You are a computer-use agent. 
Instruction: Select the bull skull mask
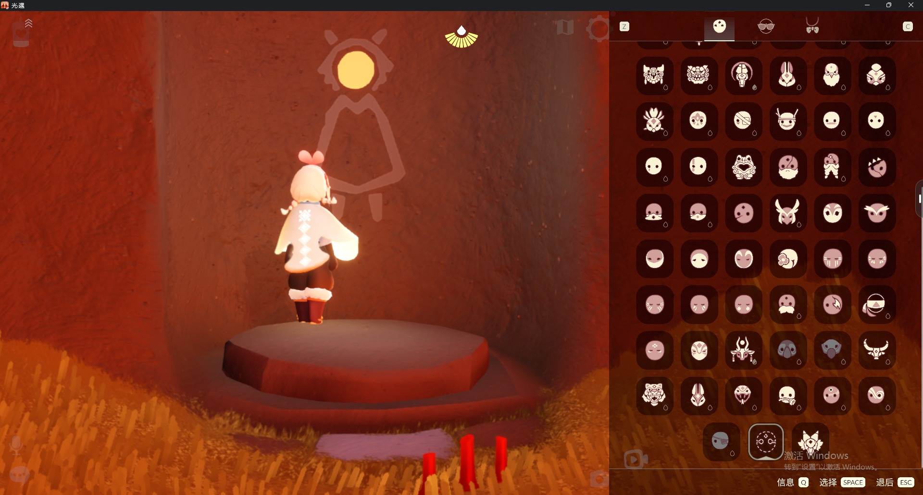point(876,350)
